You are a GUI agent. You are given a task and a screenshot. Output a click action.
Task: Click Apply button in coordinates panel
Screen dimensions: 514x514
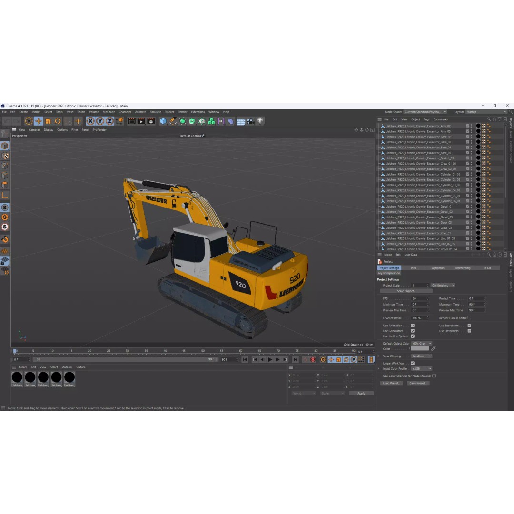coord(361,393)
